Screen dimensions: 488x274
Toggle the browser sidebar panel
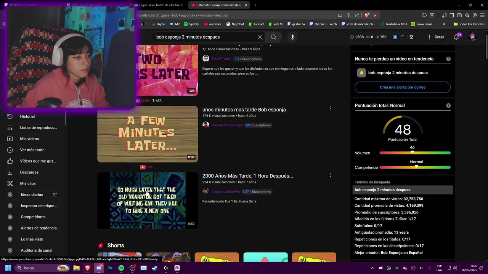click(452, 15)
